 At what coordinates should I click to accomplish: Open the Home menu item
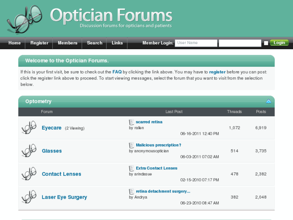coord(15,43)
